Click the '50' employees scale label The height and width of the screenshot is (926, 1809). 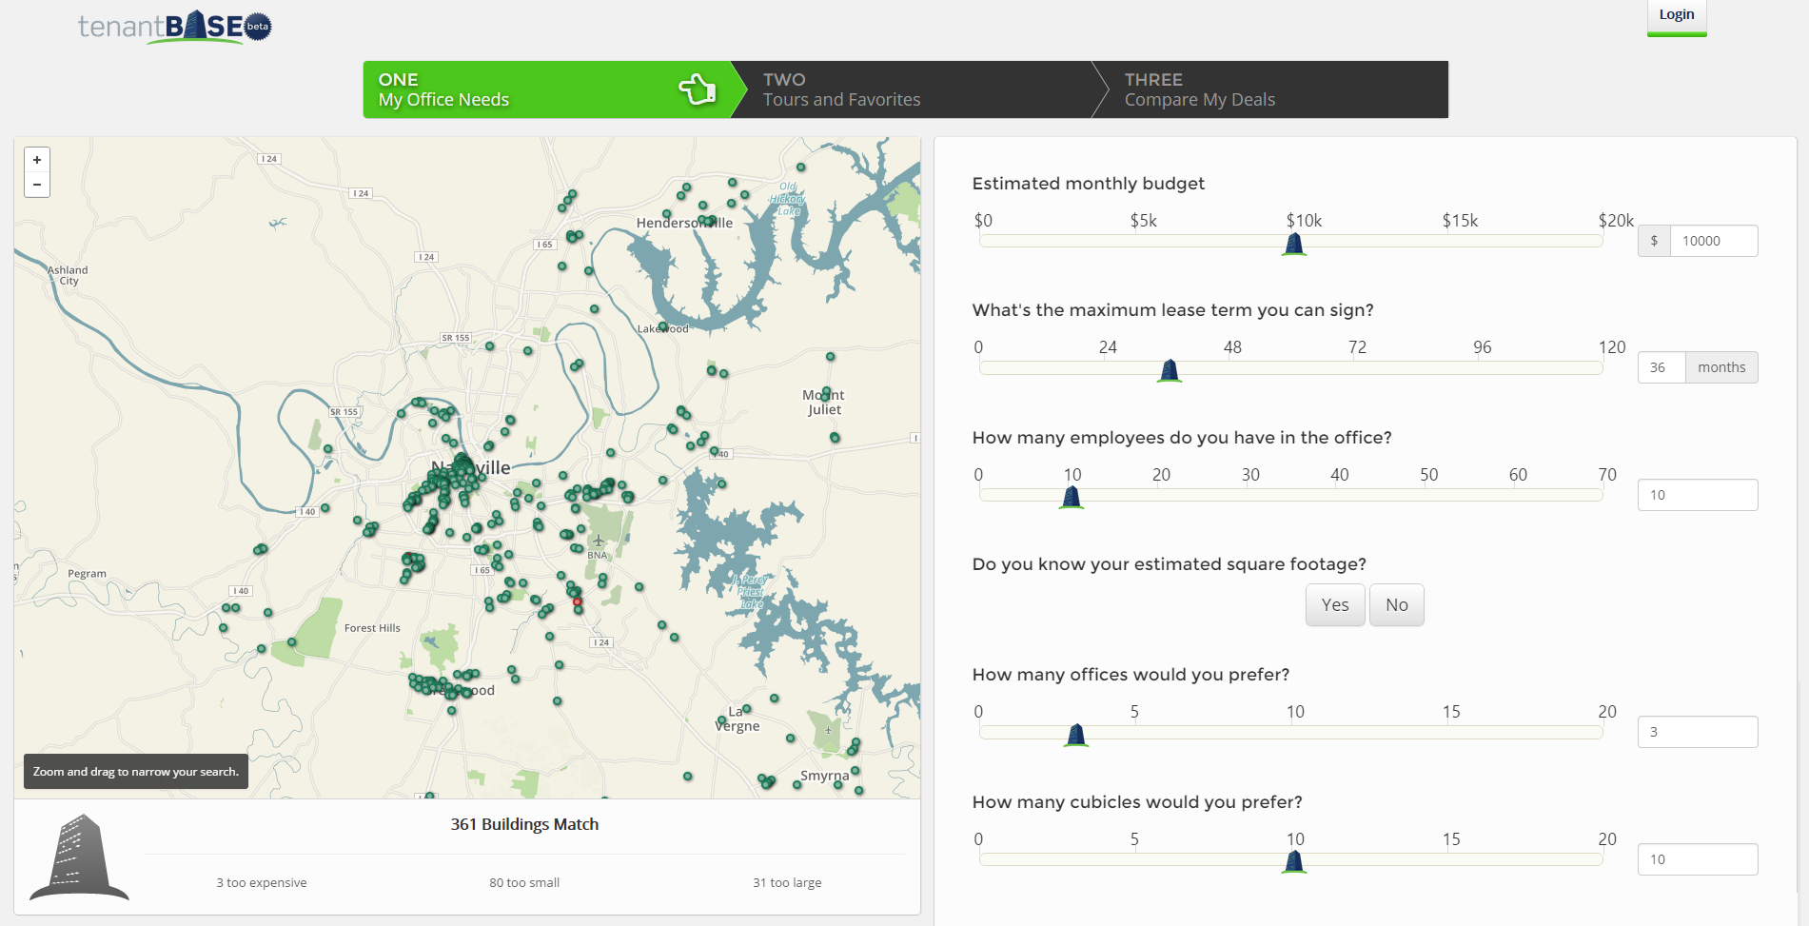[1429, 475]
